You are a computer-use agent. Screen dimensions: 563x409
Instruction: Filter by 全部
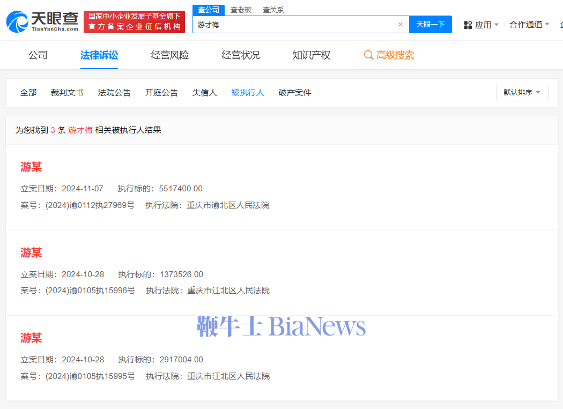point(28,93)
